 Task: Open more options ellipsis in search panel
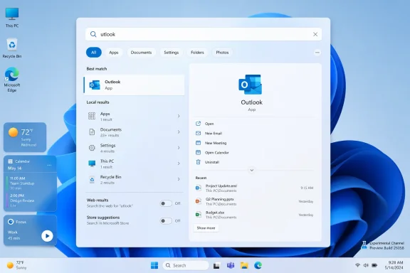pos(317,52)
